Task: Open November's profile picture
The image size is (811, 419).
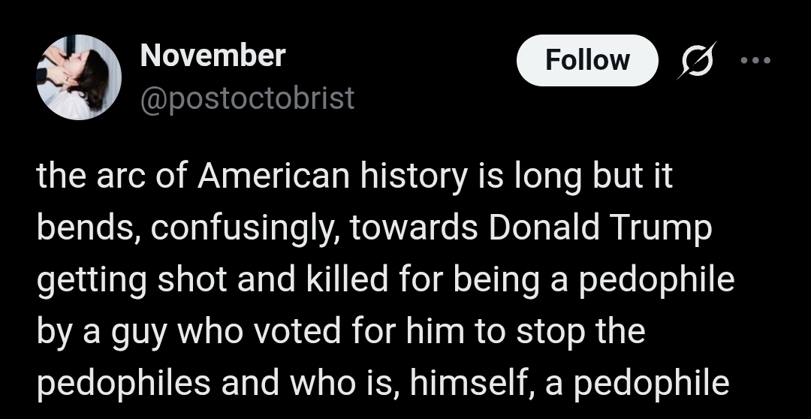Action: coord(79,77)
